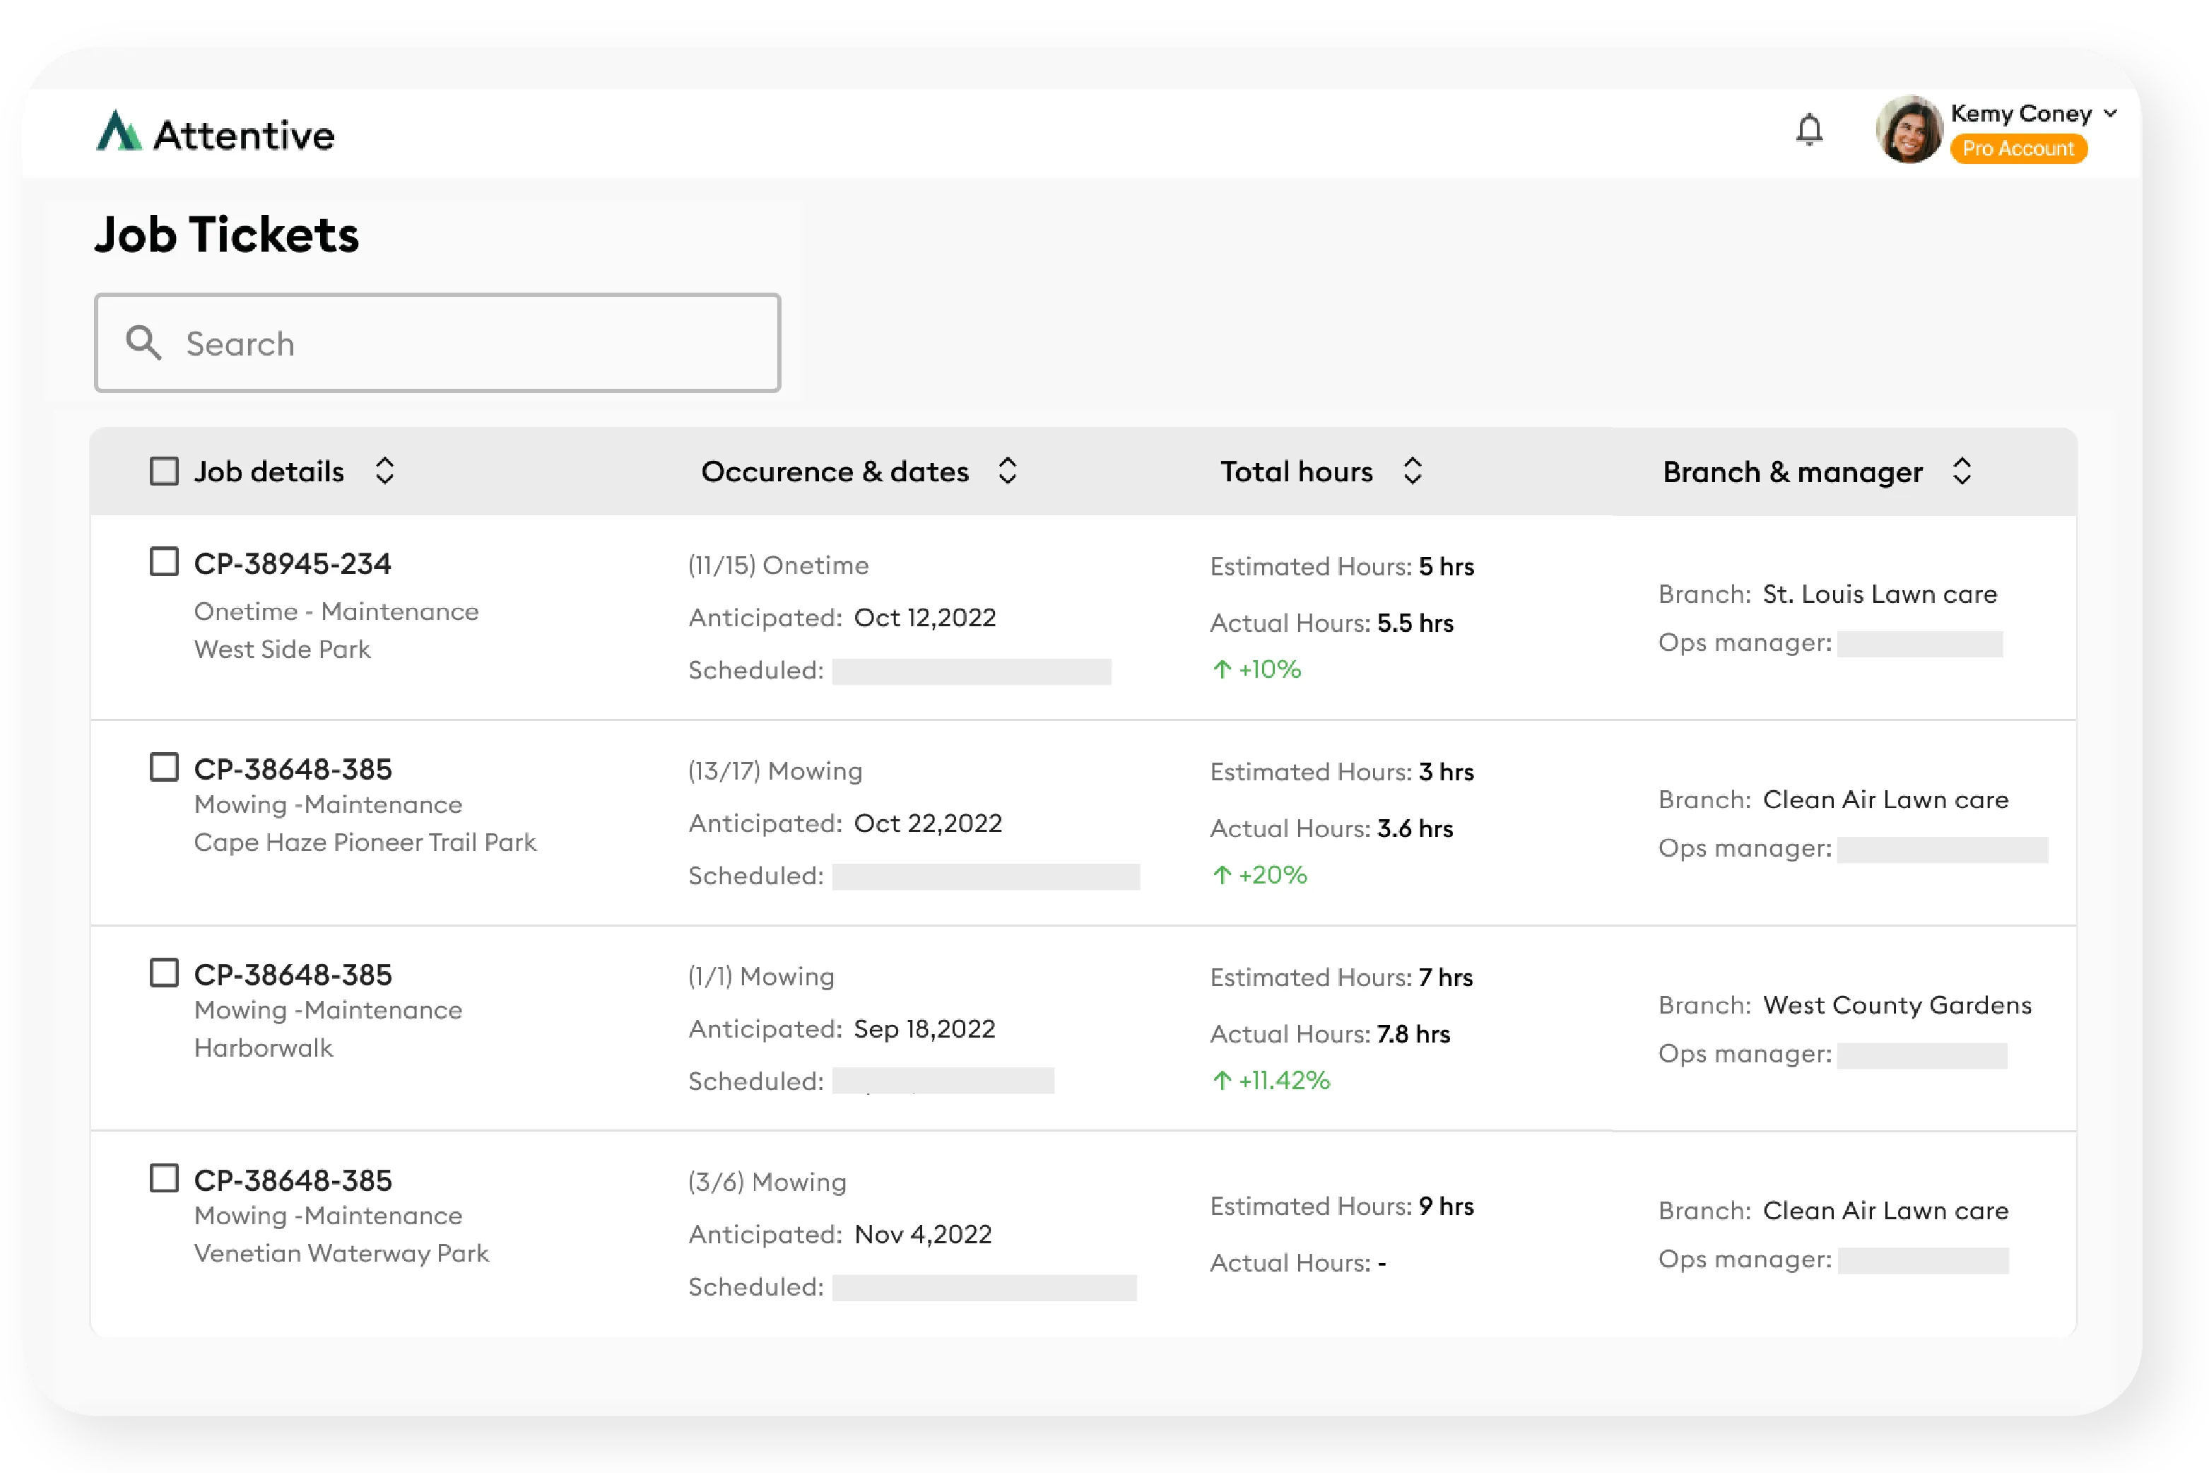Image resolution: width=2209 pixels, height=1473 pixels.
Task: Click the search magnifier icon
Action: (x=143, y=343)
